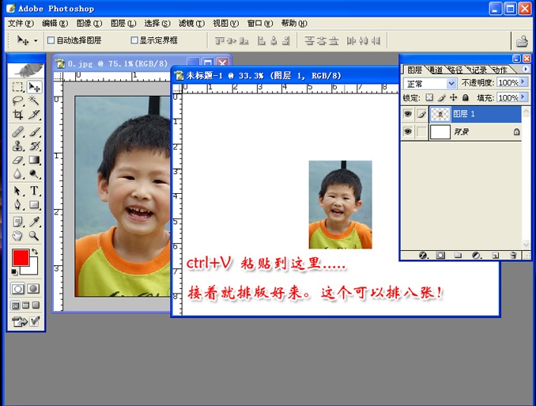
Task: Select the Rectangular Marquee tool
Action: [x=17, y=87]
